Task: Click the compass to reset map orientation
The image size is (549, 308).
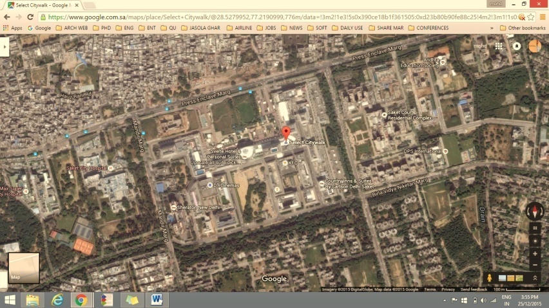Action: 535,210
